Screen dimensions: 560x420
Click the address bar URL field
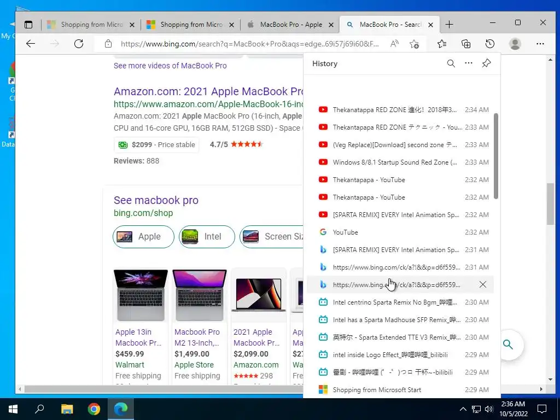point(249,44)
